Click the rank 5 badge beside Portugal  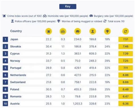point(5,68)
